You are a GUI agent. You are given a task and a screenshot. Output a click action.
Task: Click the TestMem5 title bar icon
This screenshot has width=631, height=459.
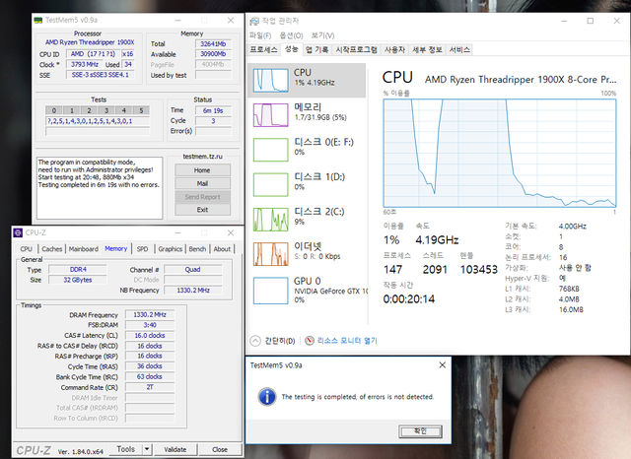click(38, 20)
